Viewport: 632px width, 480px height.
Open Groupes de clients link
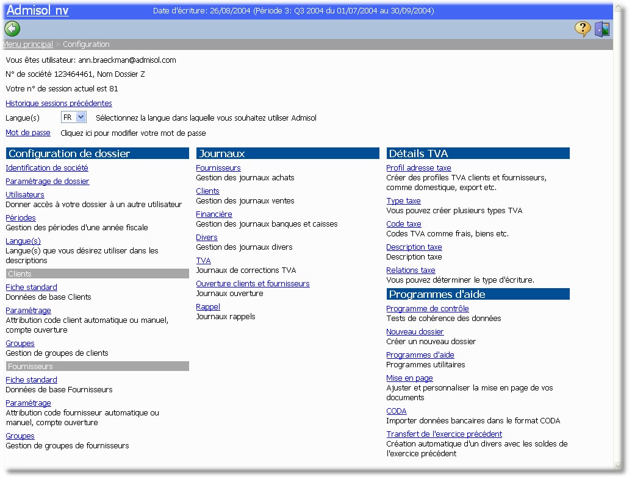click(20, 344)
